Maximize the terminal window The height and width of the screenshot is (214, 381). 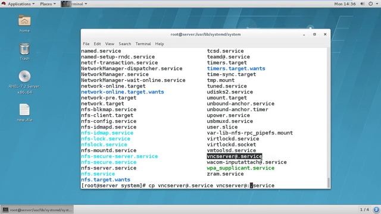[314, 34]
